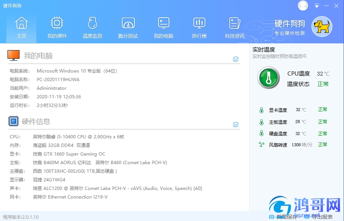The height and width of the screenshot is (221, 344).
Task: Click the 冠捷 24G1WG4 monitor entry
Action: click(x=49, y=180)
